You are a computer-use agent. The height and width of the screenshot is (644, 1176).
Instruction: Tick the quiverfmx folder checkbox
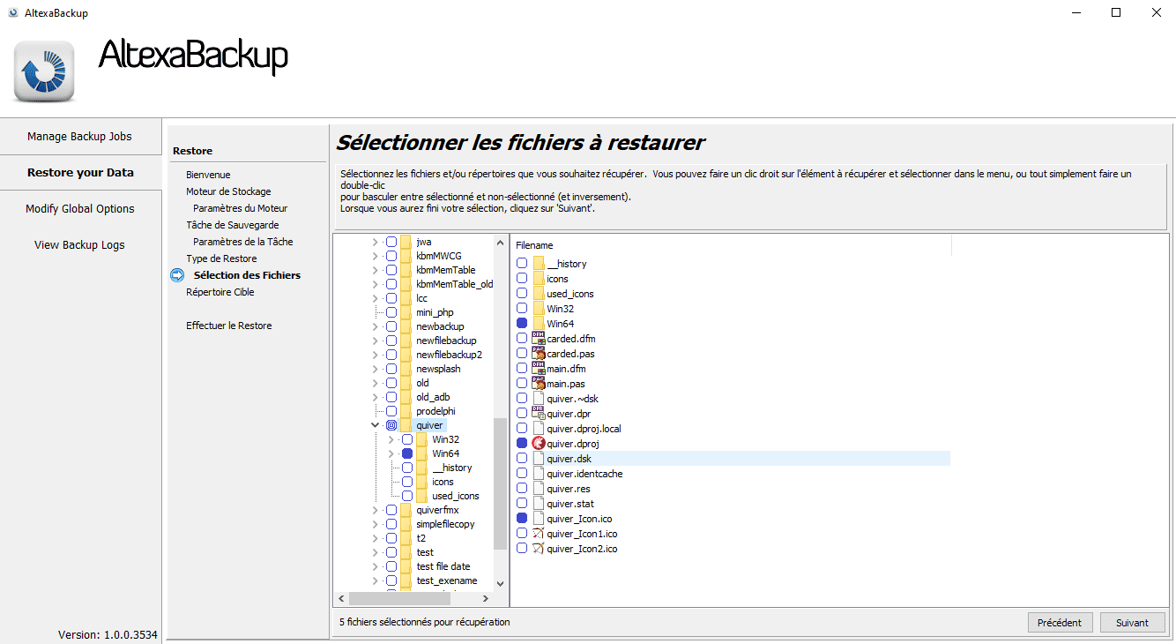coord(391,510)
